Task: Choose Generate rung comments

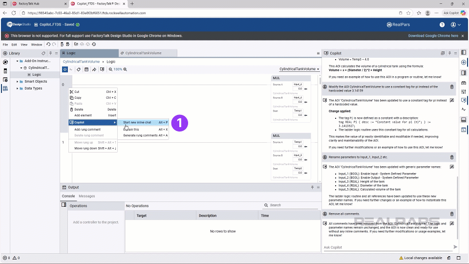Action: click(x=143, y=135)
